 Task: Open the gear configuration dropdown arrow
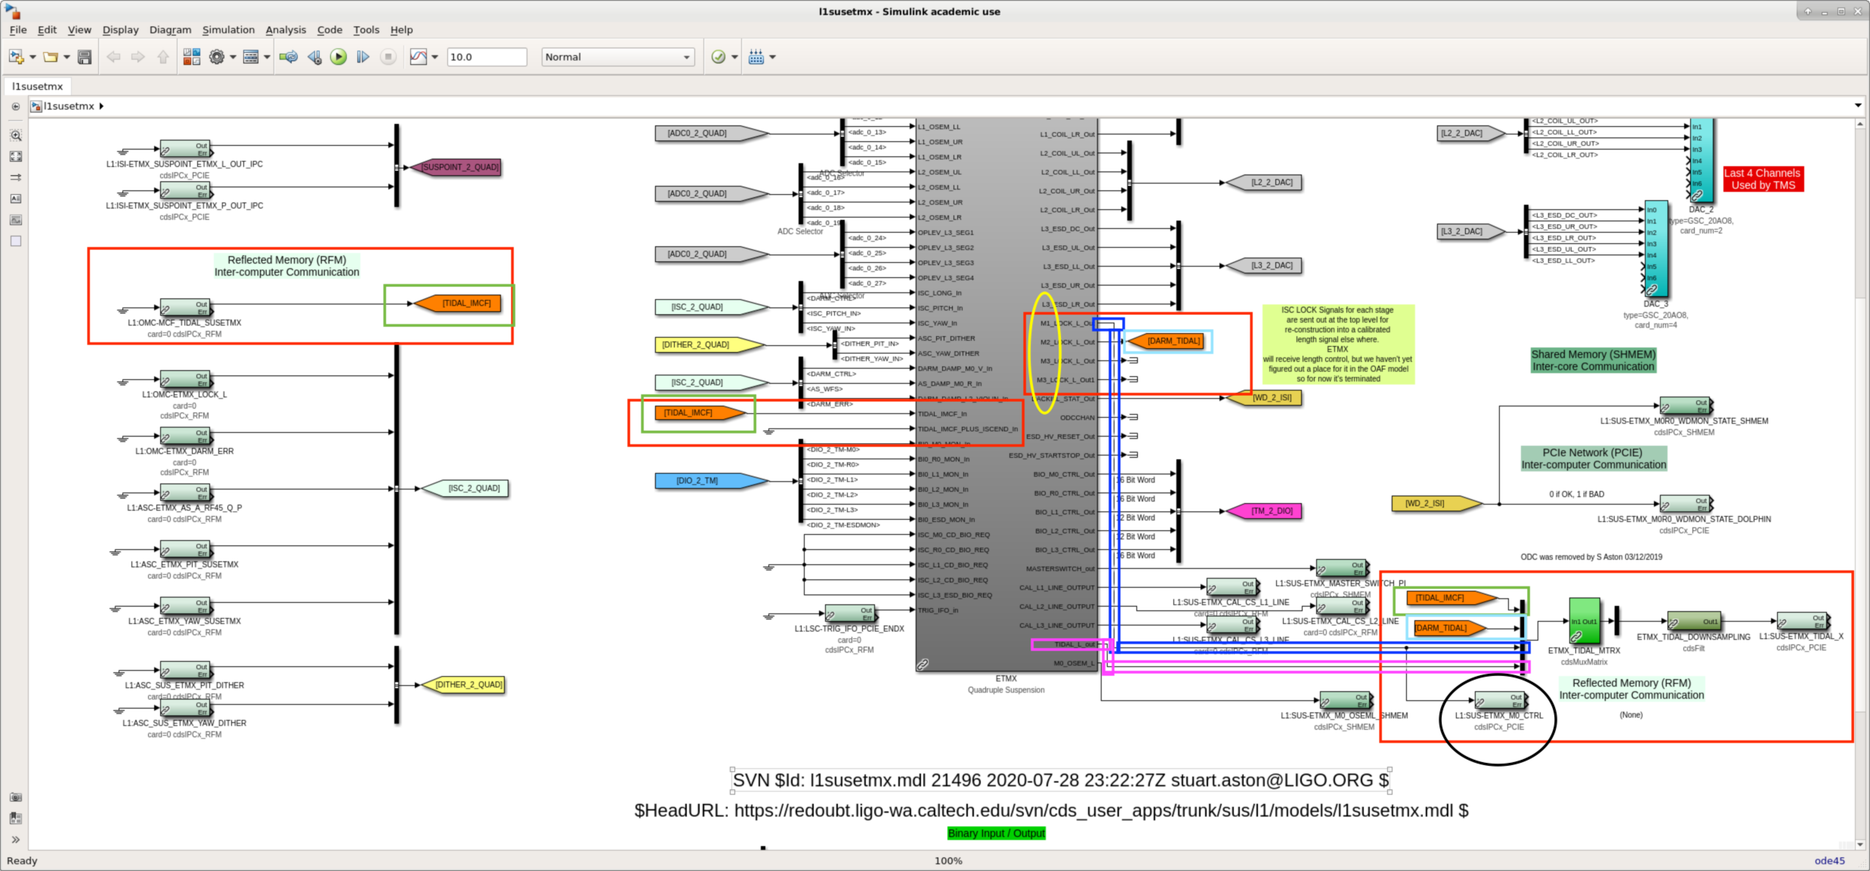233,57
